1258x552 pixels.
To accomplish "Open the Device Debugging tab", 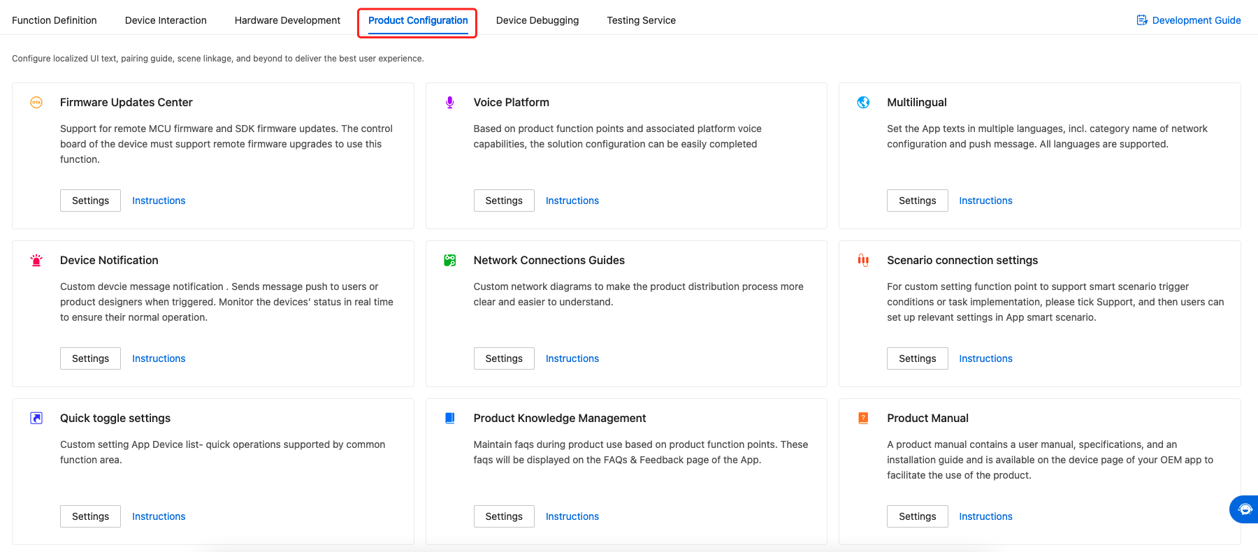I will (x=537, y=20).
